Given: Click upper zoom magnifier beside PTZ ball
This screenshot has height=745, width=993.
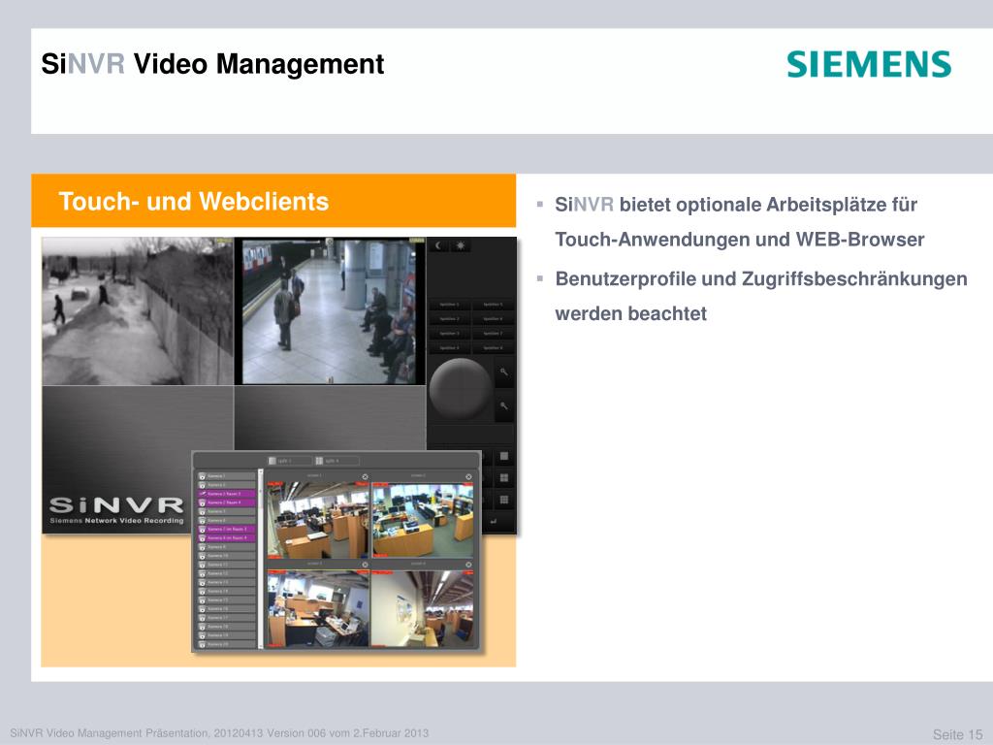Looking at the screenshot, I should tap(504, 372).
